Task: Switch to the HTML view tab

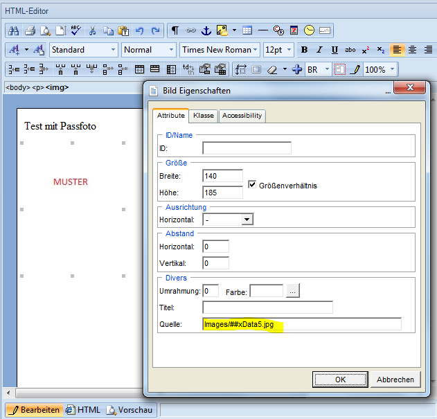Action: [84, 410]
